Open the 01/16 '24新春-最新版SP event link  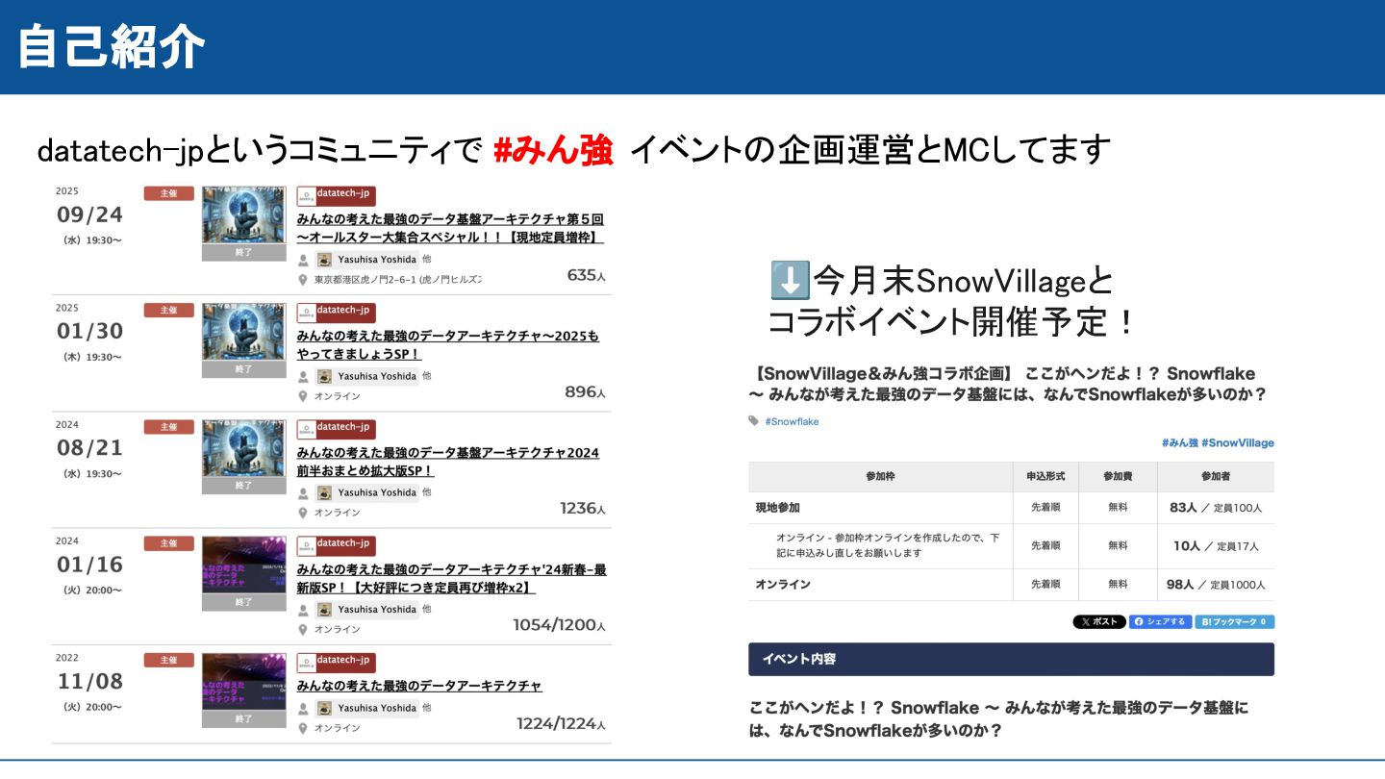click(451, 579)
